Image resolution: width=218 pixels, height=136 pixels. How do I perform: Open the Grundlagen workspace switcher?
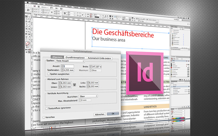click(177, 20)
